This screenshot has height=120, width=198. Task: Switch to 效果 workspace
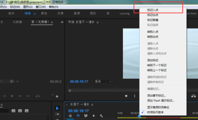pyautogui.click(x=60, y=13)
